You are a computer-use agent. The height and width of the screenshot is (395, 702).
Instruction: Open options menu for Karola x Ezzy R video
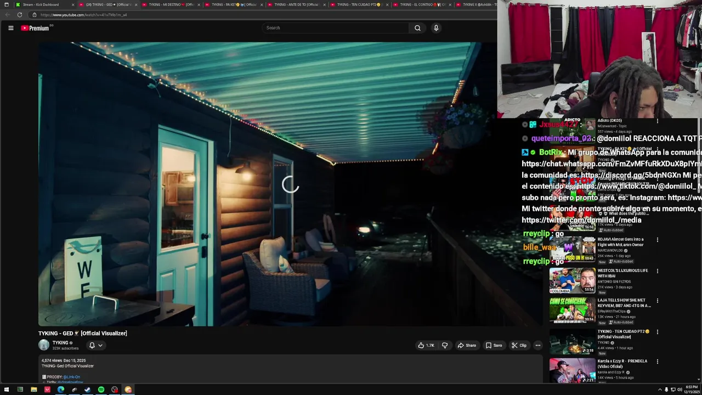pyautogui.click(x=657, y=362)
